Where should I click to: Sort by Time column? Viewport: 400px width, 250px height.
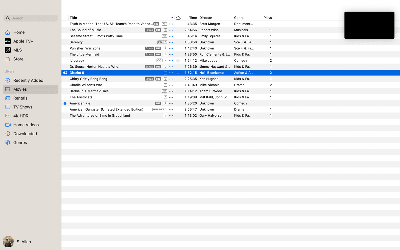pos(193,18)
